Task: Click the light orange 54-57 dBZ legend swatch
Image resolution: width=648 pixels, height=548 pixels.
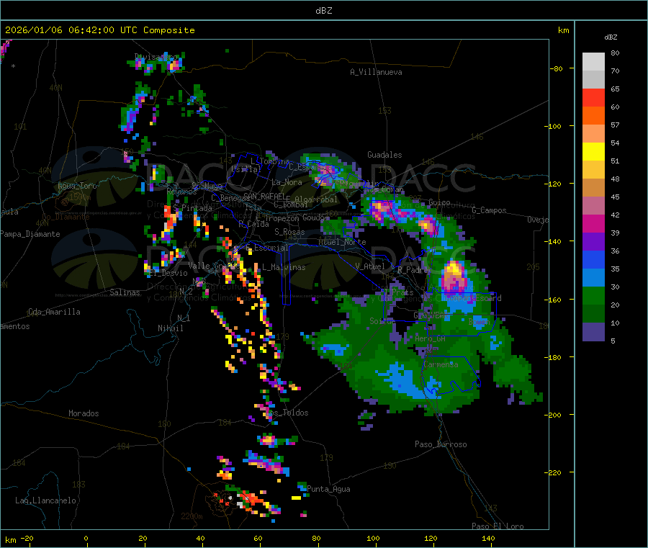Action: [x=593, y=133]
